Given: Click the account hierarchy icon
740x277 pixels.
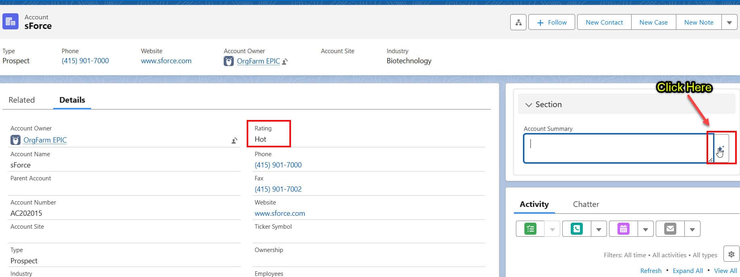Looking at the screenshot, I should click(518, 23).
